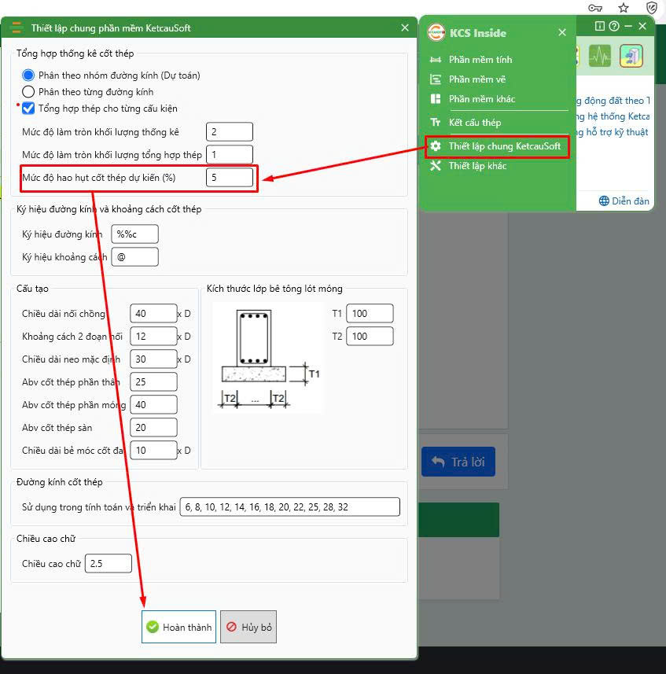666x674 pixels.
Task: Select 'Phân theo từng đường kính' radio option
Action: coord(29,92)
